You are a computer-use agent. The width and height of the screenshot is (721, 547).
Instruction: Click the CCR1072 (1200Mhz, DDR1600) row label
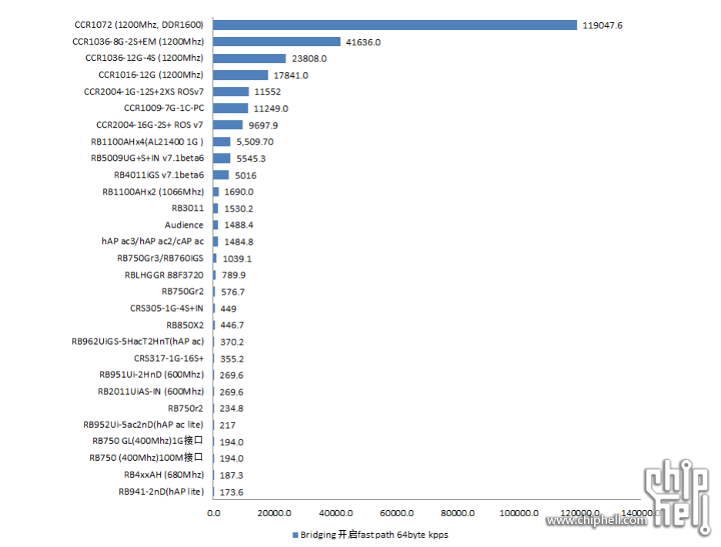pyautogui.click(x=139, y=25)
